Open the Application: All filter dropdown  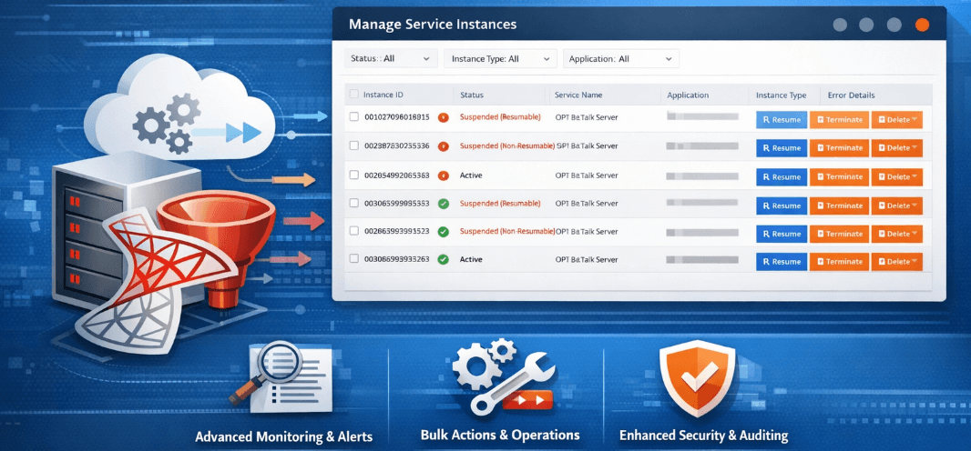[x=621, y=59]
